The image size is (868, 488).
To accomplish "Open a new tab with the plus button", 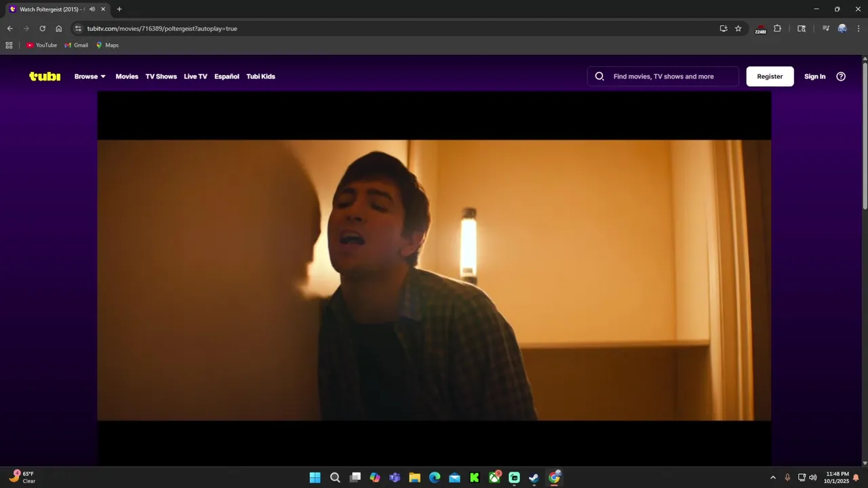I will point(119,9).
